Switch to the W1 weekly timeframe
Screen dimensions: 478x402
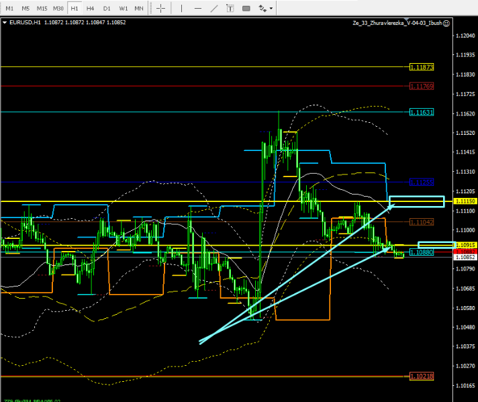click(x=123, y=8)
